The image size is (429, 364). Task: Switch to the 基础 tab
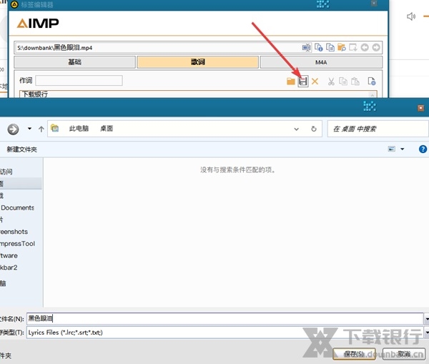pyautogui.click(x=74, y=62)
